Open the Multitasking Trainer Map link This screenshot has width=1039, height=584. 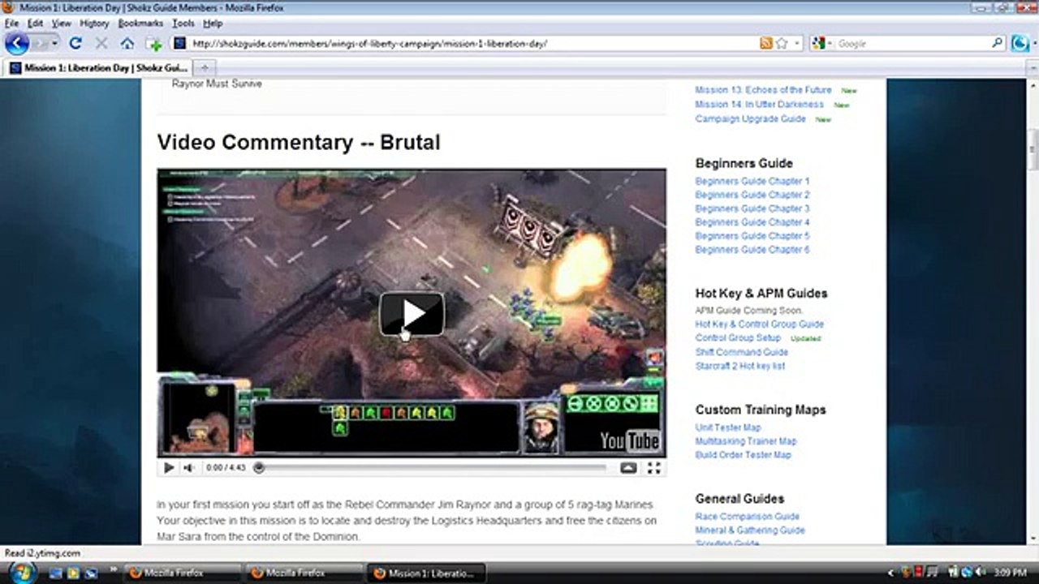[746, 441]
